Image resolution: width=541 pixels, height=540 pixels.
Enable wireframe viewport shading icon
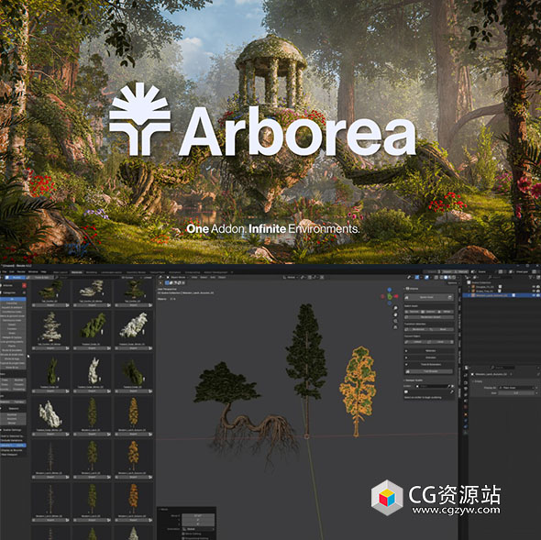point(442,277)
